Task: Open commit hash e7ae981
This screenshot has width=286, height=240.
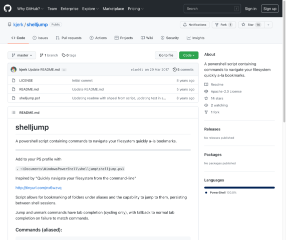Action: click(x=137, y=69)
